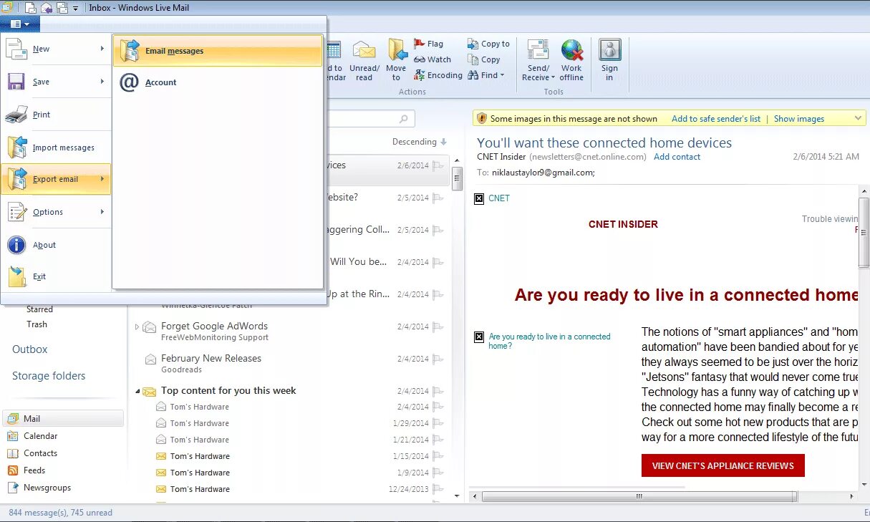Click the Copy to ribbon button
This screenshot has width=870, height=522.
click(x=488, y=44)
